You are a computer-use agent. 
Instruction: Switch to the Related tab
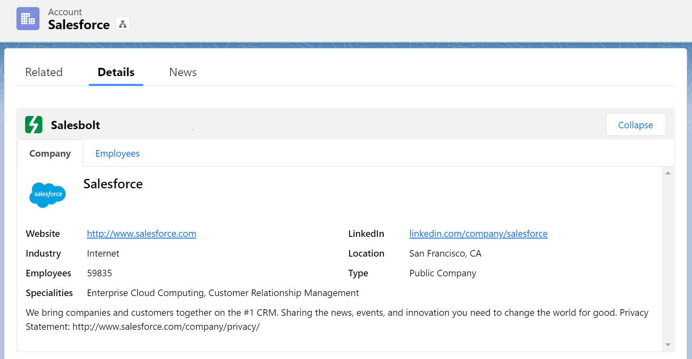[44, 72]
